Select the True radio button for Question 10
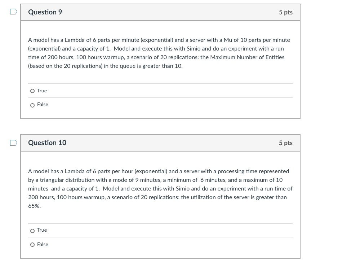 [x=32, y=231]
